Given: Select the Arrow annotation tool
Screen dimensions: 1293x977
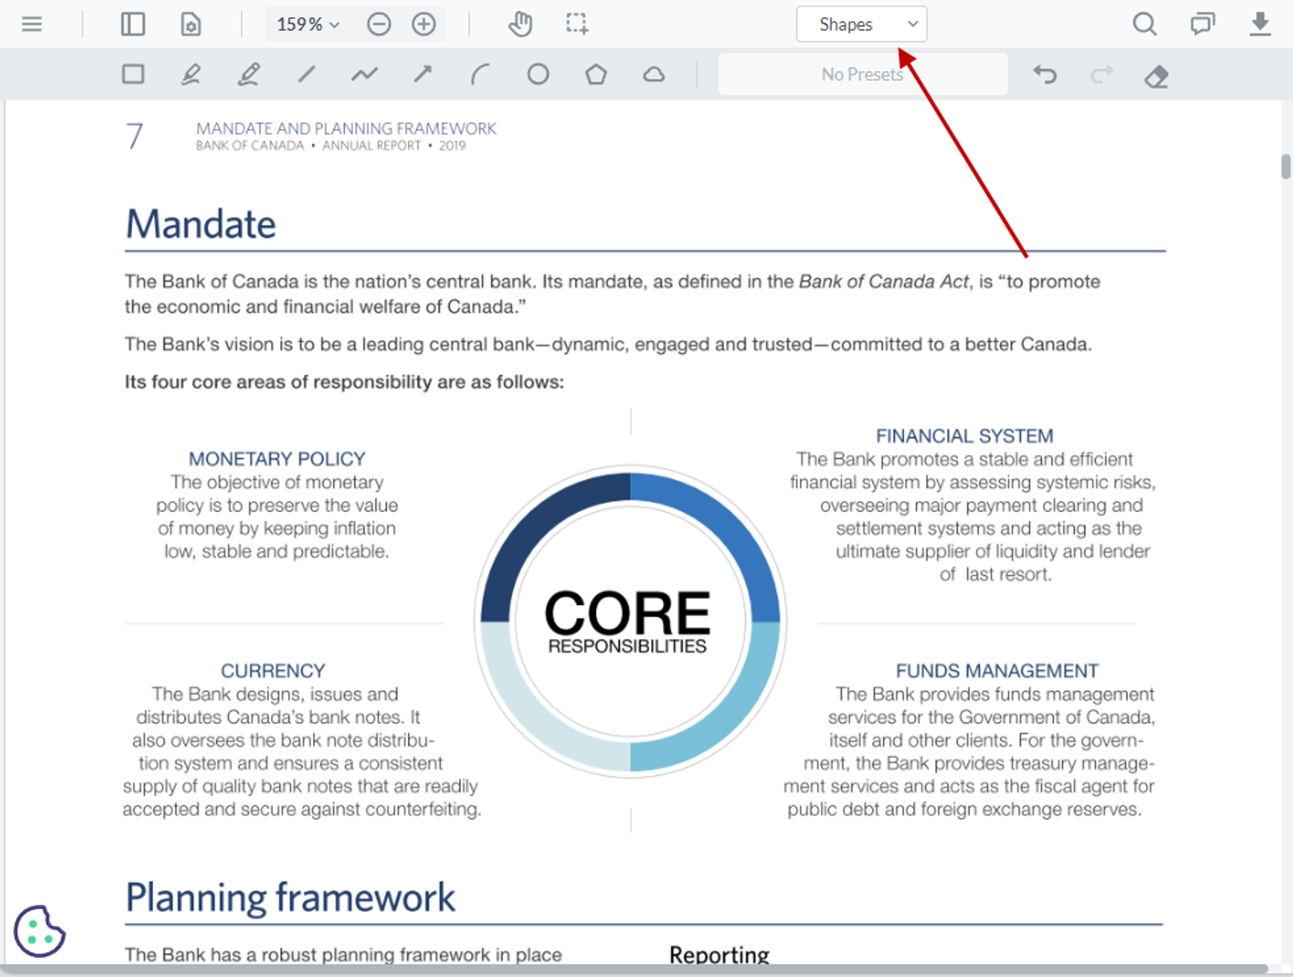Looking at the screenshot, I should coord(422,74).
